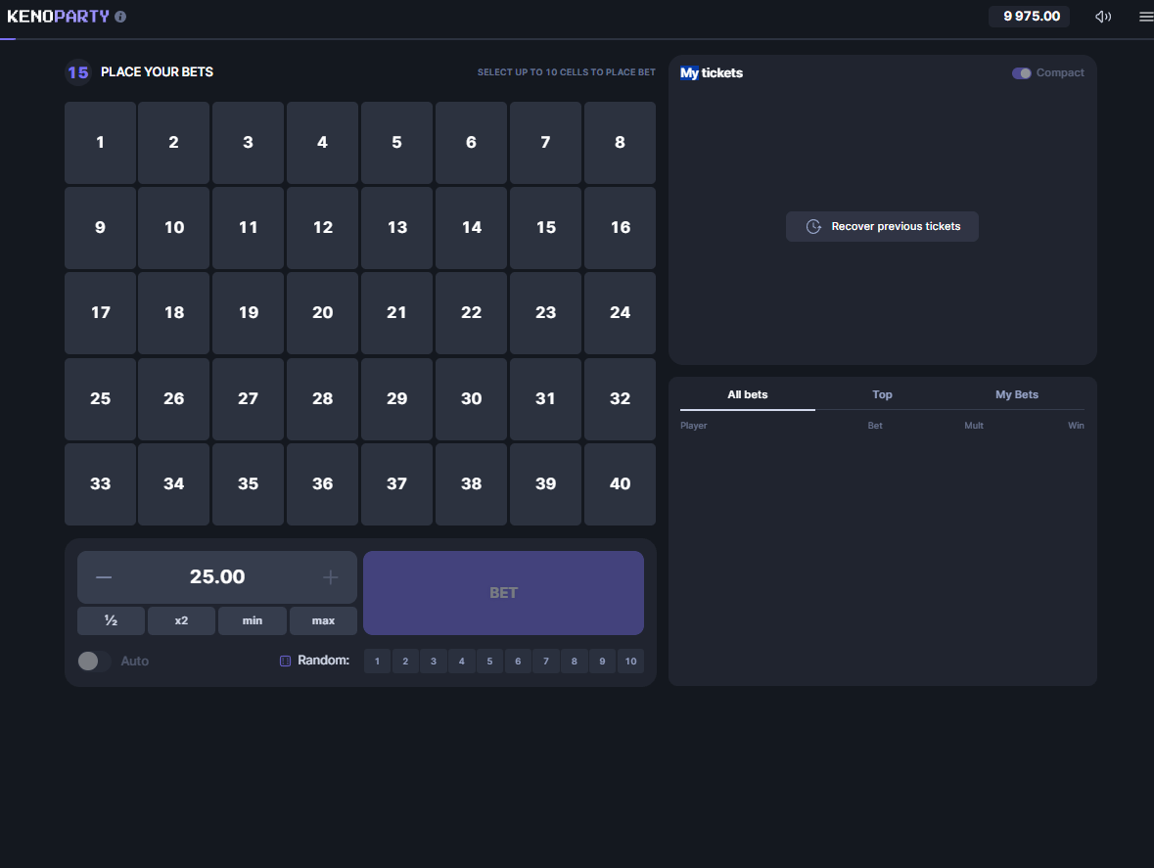1154x868 pixels.
Task: Click Recover previous tickets button
Action: pyautogui.click(x=882, y=226)
